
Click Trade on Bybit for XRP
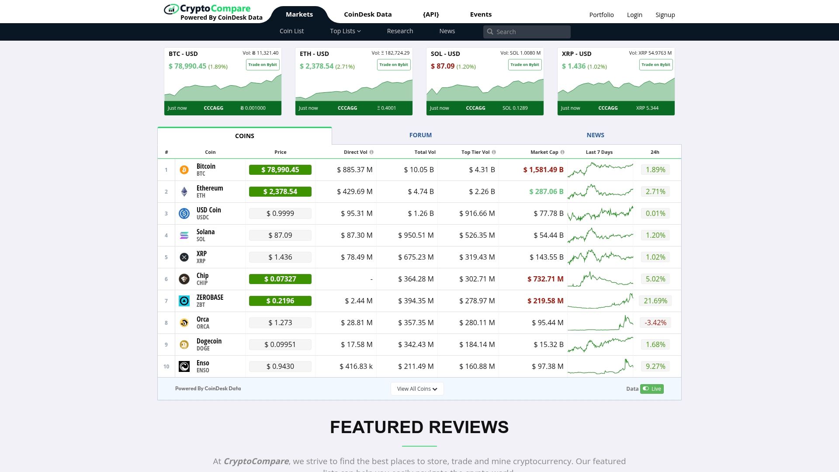coord(656,65)
